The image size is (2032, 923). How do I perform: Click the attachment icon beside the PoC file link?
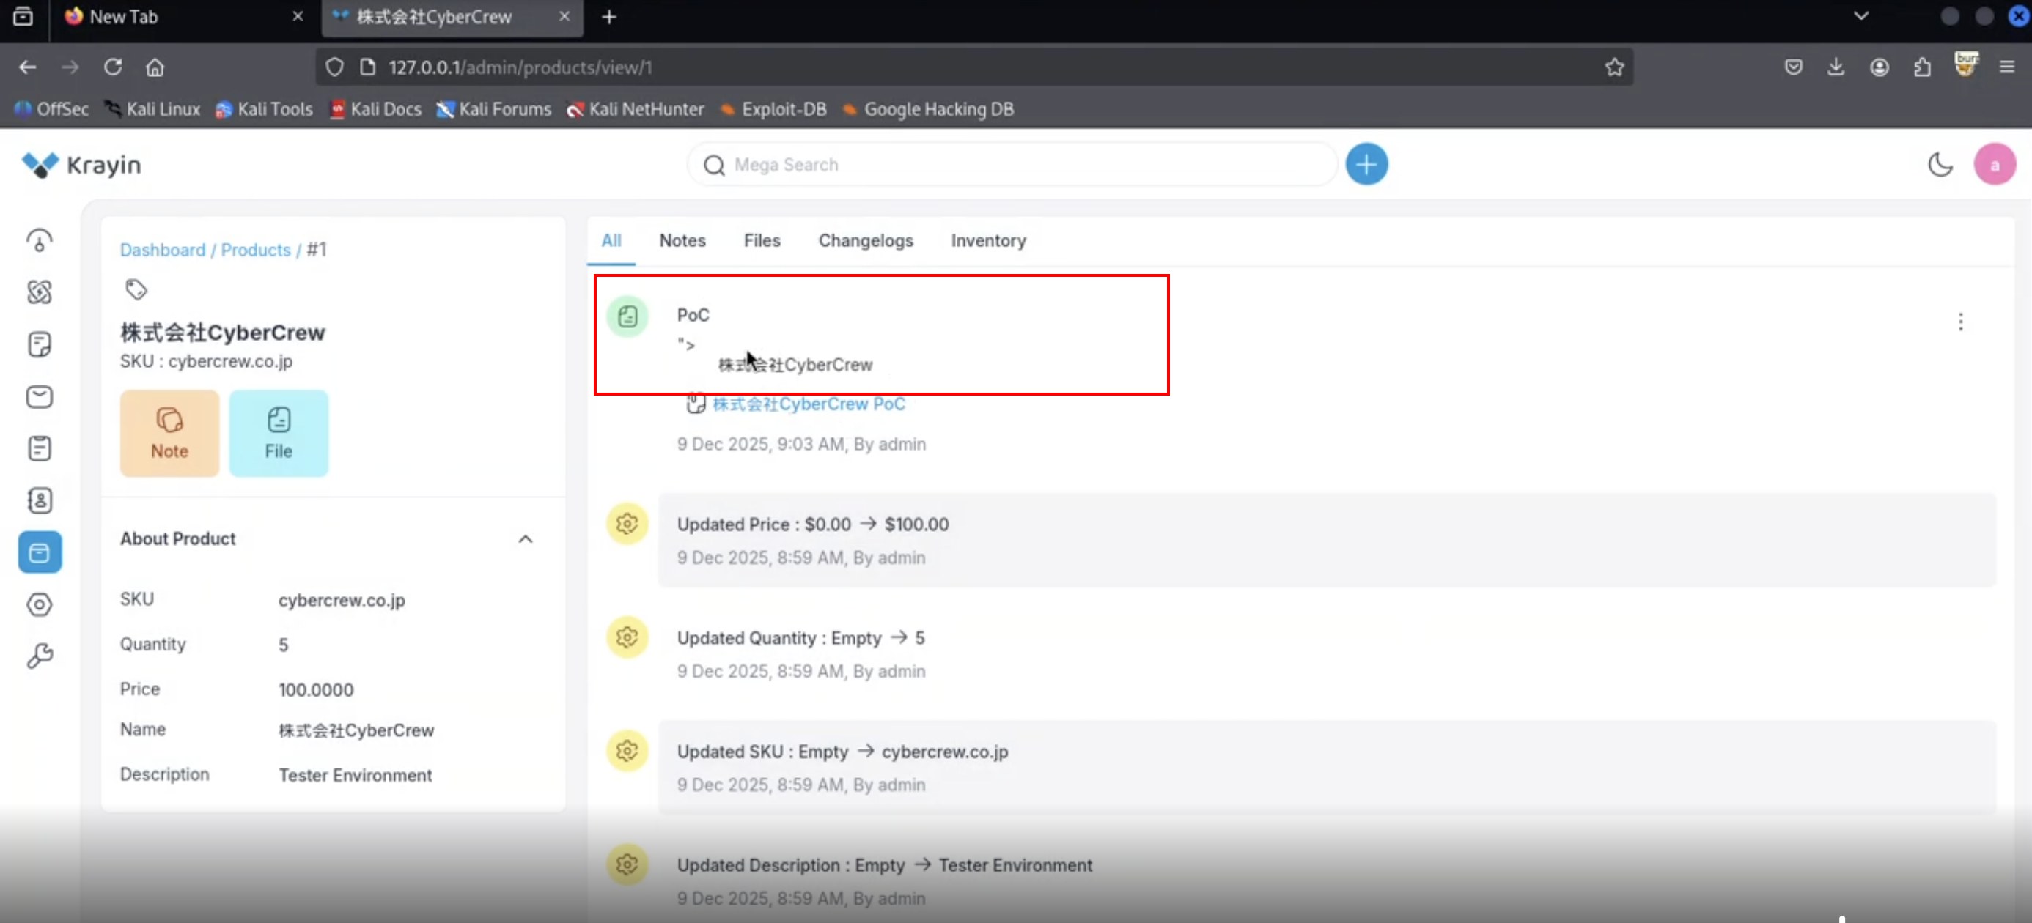pos(695,404)
